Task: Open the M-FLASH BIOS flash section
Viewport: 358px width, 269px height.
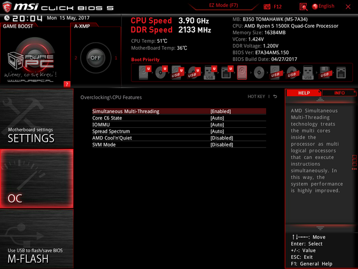Action: click(36, 239)
